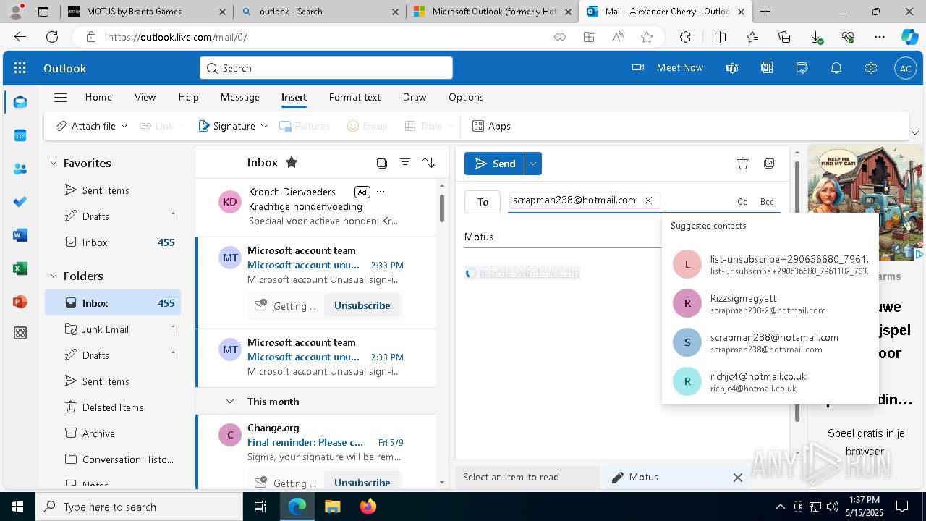Screen dimensions: 926x521
Task: Switch to the Format text tab
Action: coord(354,97)
